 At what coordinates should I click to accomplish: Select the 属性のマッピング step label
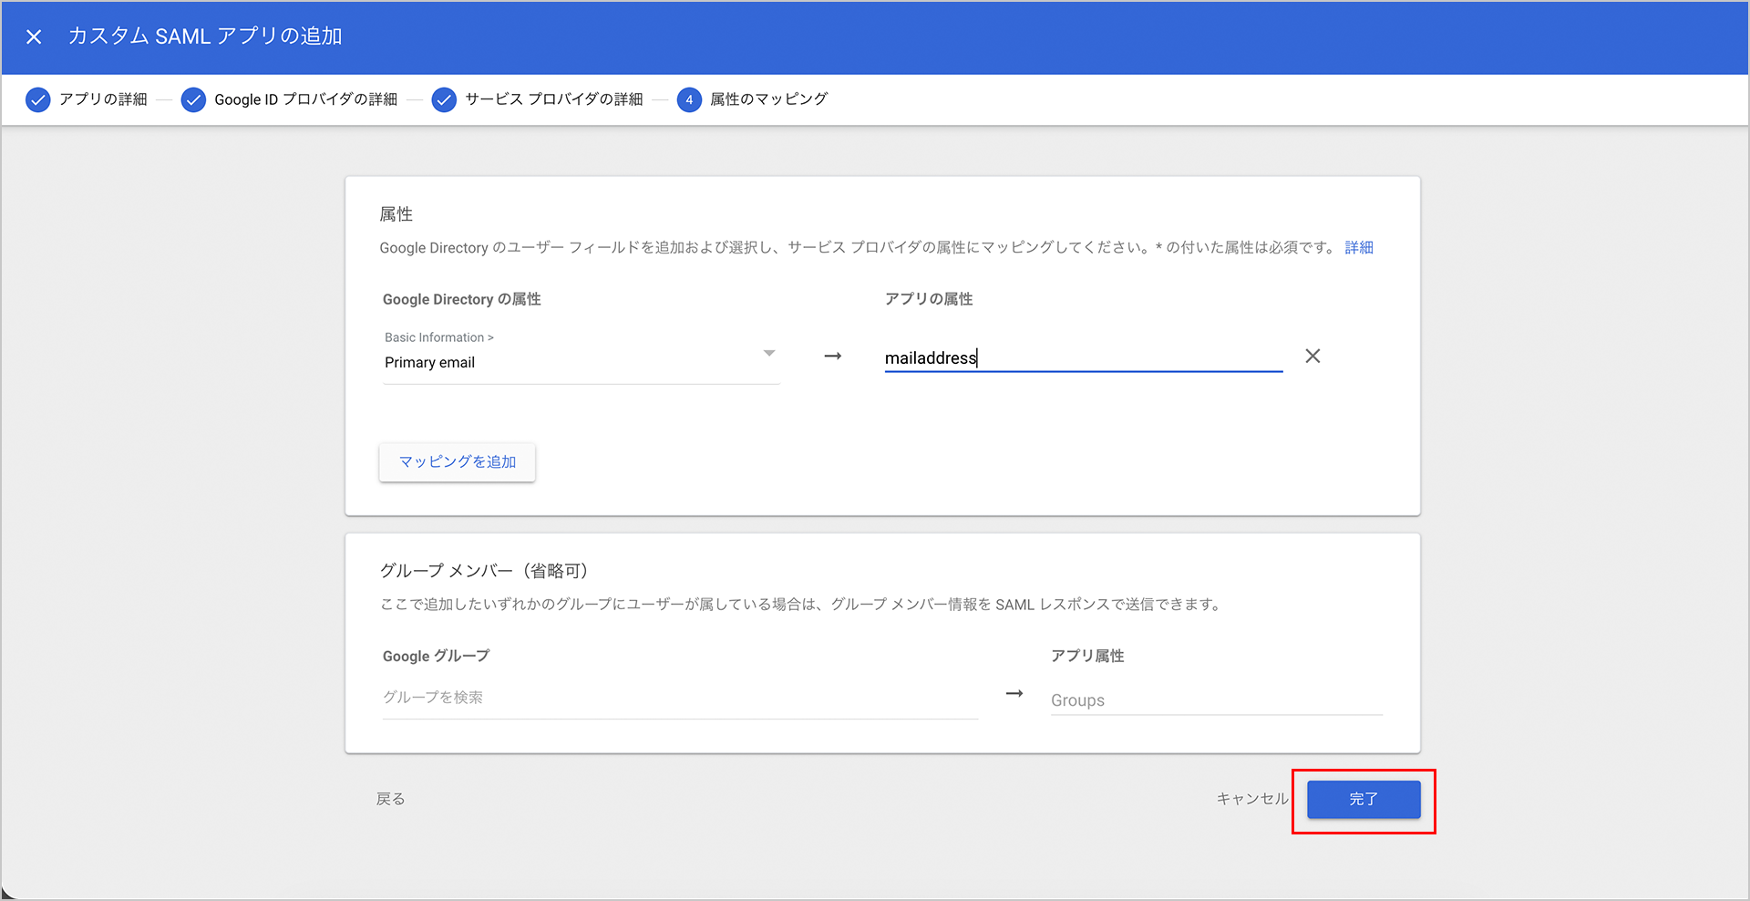(x=768, y=99)
